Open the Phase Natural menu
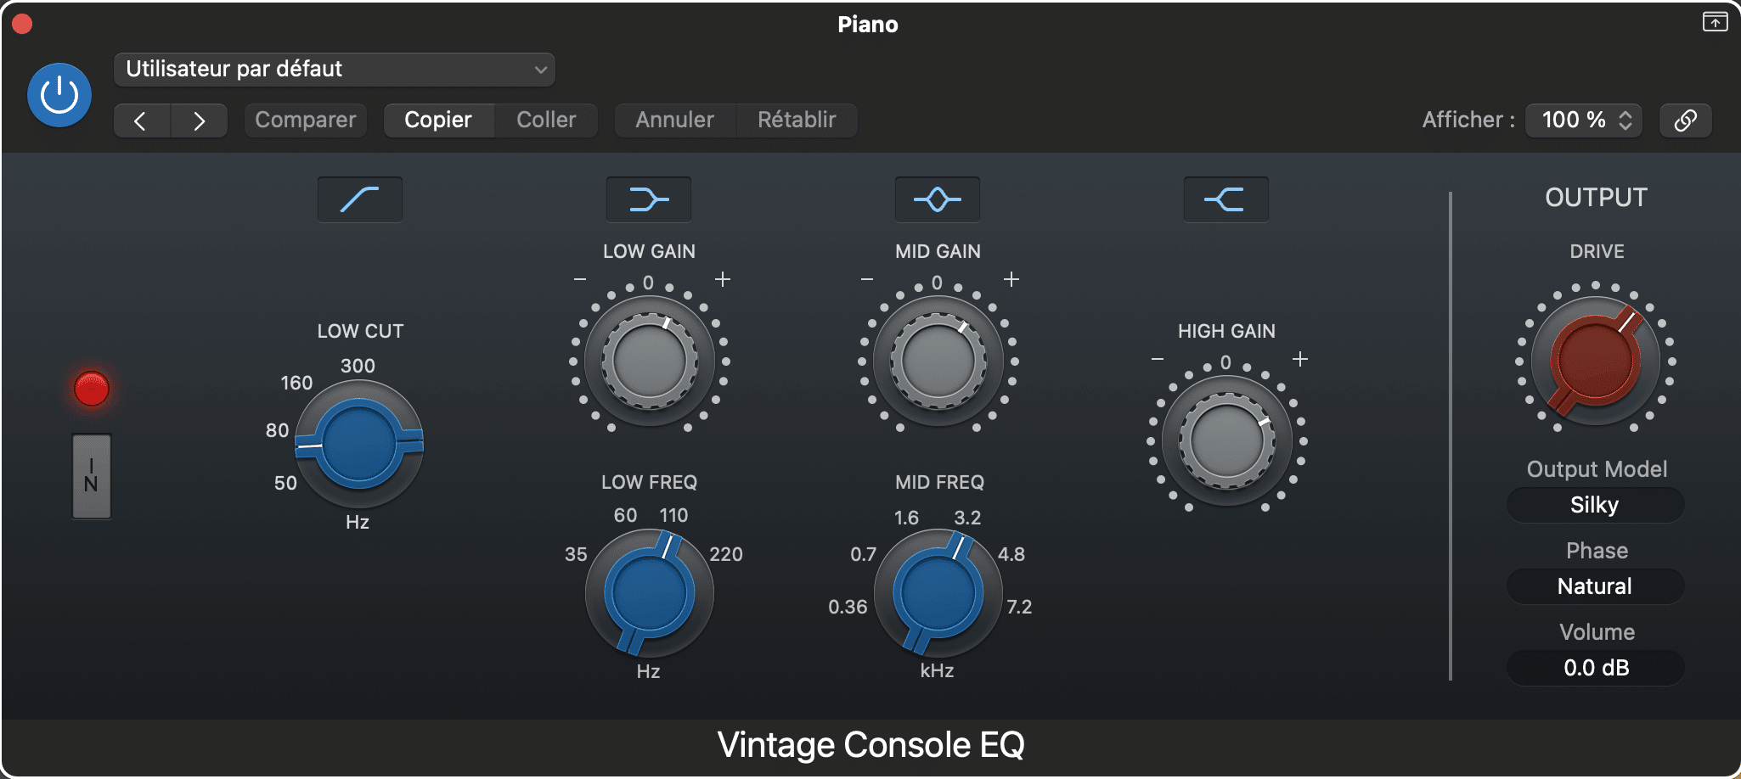The image size is (1741, 779). (x=1595, y=586)
